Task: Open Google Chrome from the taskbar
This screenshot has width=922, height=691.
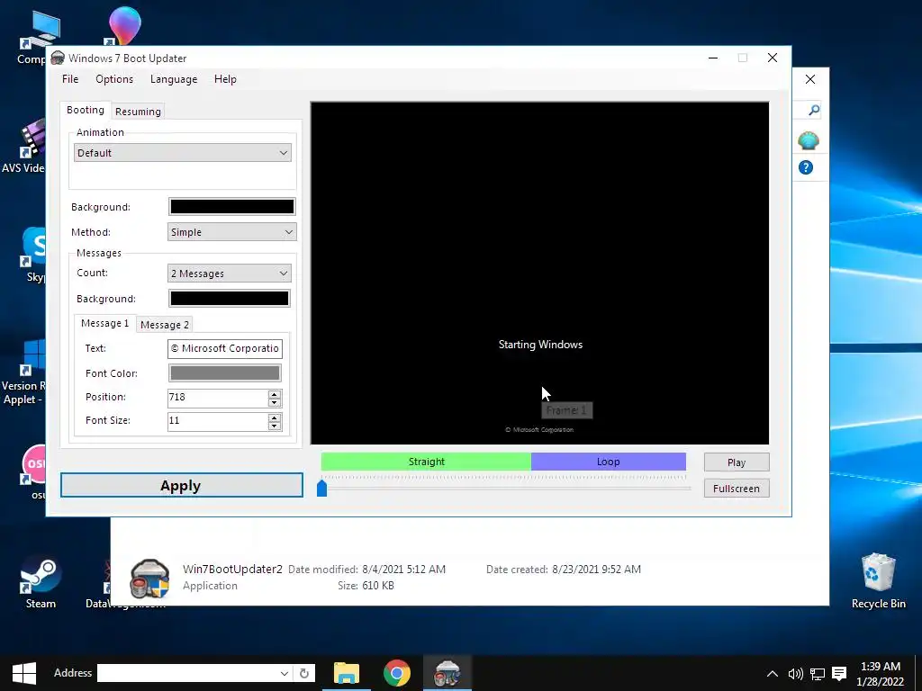Action: coord(397,673)
